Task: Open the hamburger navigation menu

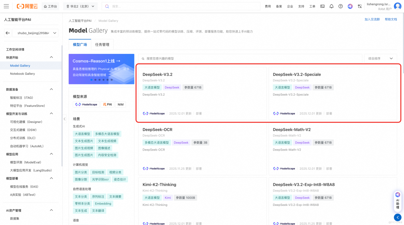Action: pos(6,6)
